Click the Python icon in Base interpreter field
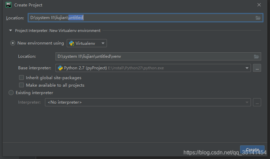The width and height of the screenshot is (270, 159). tap(60, 68)
